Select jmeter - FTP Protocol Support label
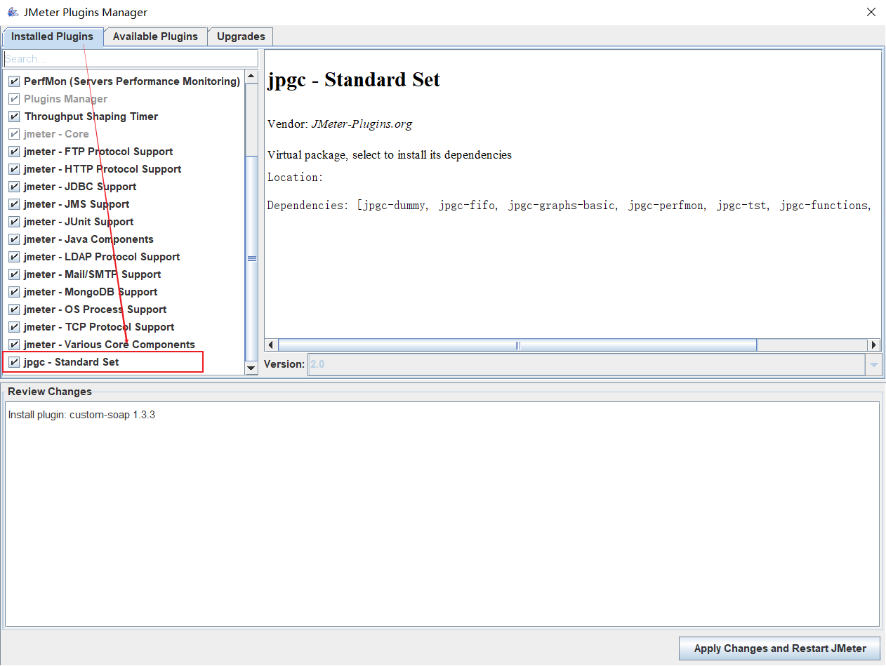886x666 pixels. tap(98, 152)
